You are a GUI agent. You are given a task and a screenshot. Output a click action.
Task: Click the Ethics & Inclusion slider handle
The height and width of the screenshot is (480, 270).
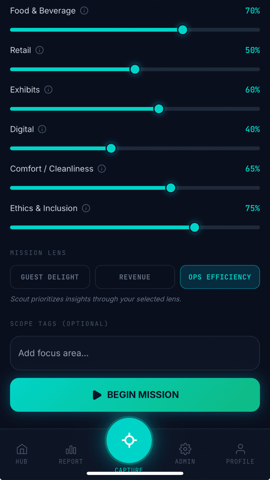point(195,227)
